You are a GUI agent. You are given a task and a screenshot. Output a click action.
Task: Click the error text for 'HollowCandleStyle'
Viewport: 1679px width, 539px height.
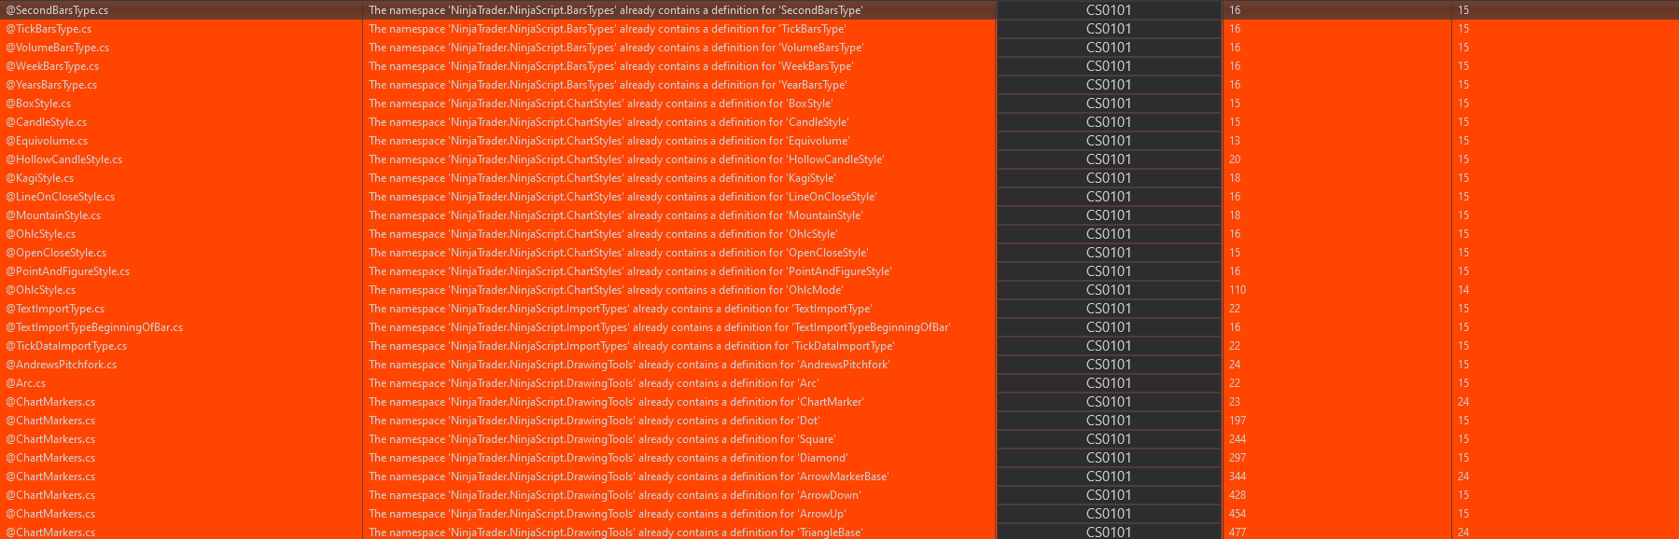click(626, 159)
